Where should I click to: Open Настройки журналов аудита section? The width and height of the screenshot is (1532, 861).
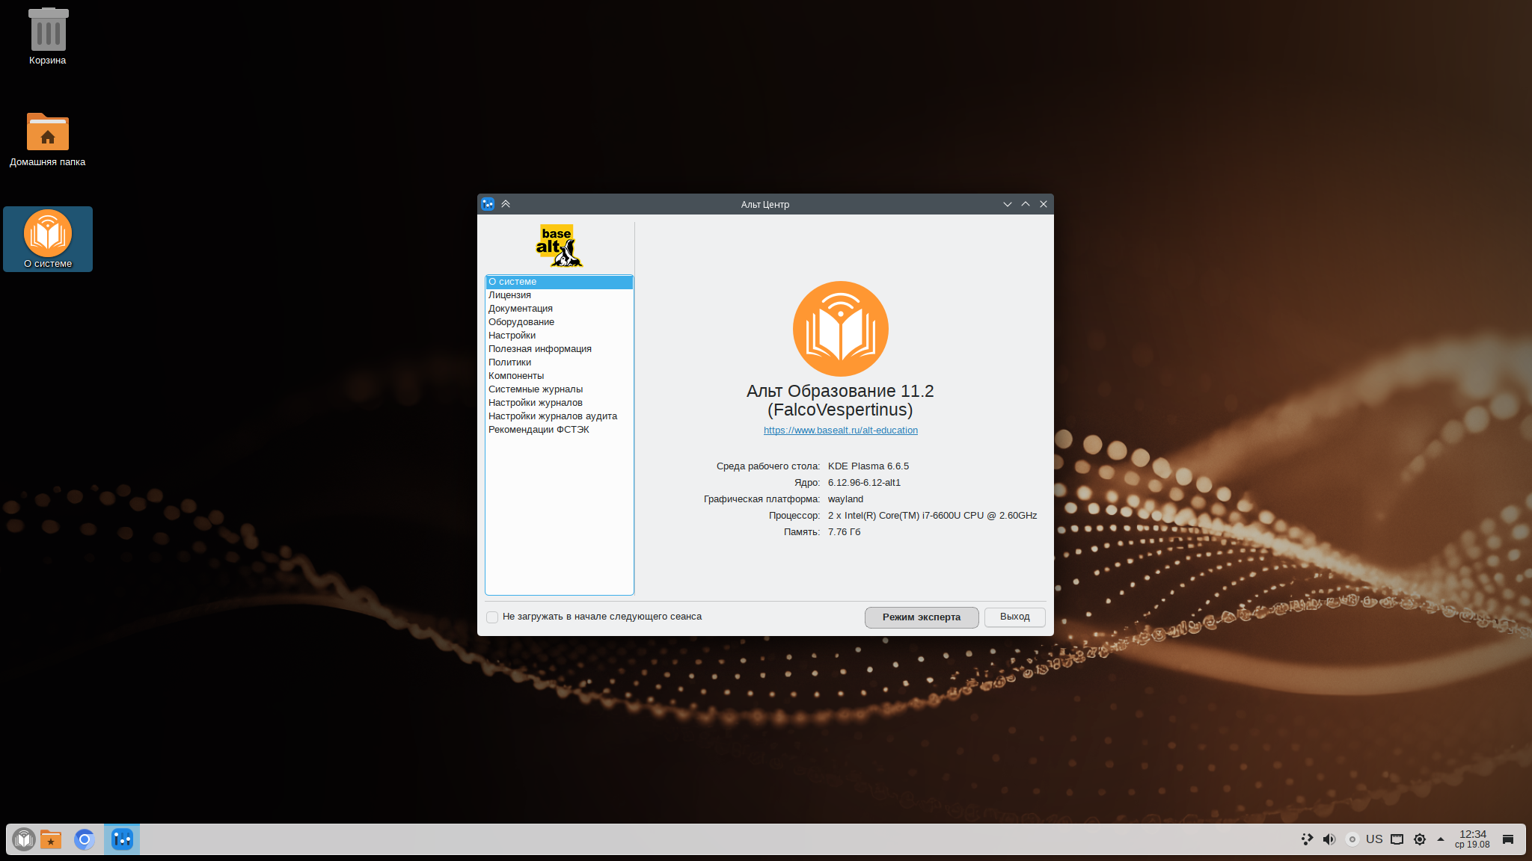tap(560, 416)
